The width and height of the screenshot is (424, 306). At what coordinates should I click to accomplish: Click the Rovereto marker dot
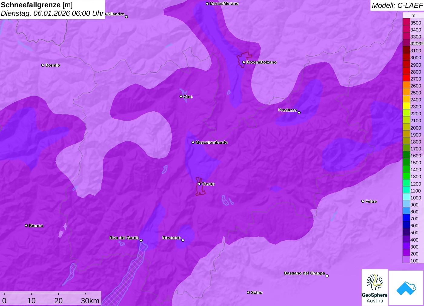[x=183, y=240]
